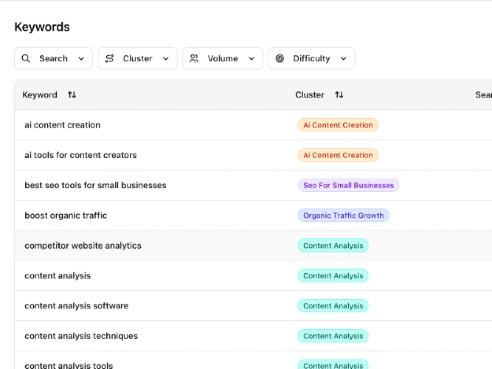Select the 'competitor website analytics' row
The height and width of the screenshot is (369, 492).
coord(83,246)
